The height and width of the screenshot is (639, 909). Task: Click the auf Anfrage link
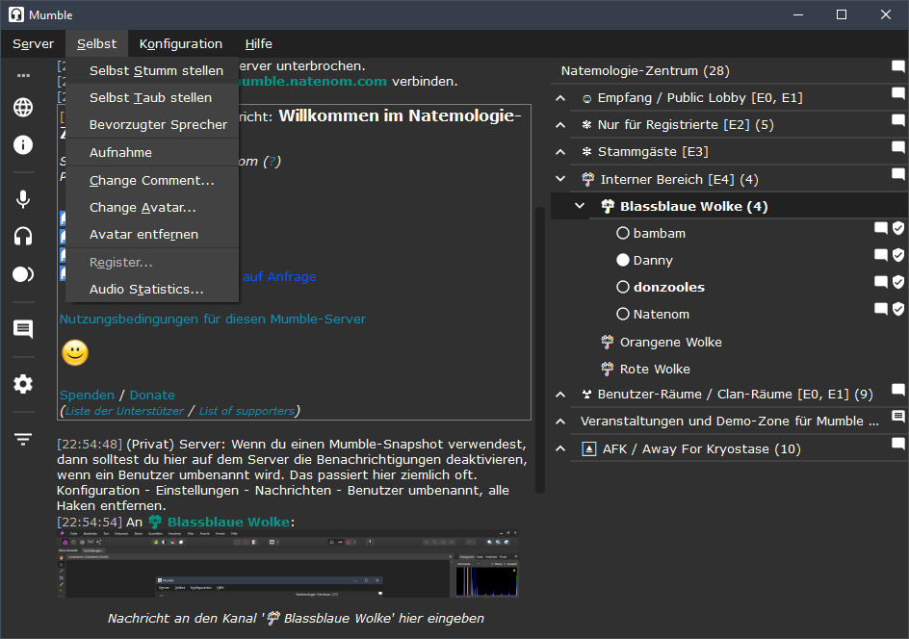pos(279,277)
